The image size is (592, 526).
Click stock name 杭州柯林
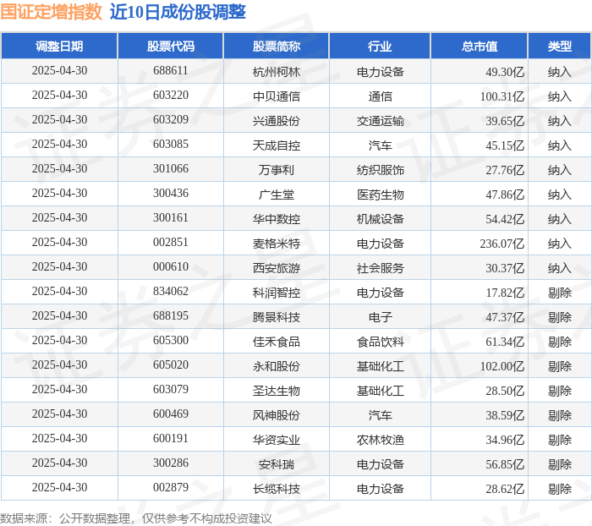pos(277,72)
